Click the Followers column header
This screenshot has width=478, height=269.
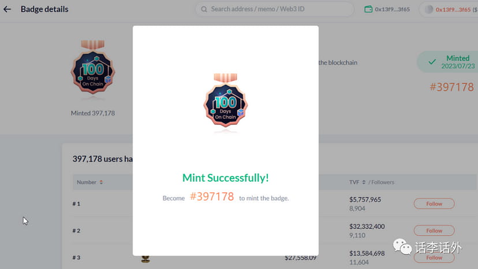pyautogui.click(x=383, y=182)
